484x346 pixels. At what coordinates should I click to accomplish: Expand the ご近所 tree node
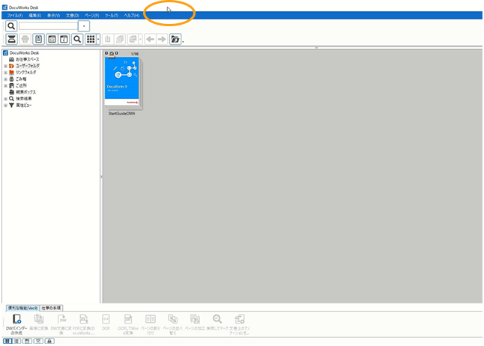[5, 86]
